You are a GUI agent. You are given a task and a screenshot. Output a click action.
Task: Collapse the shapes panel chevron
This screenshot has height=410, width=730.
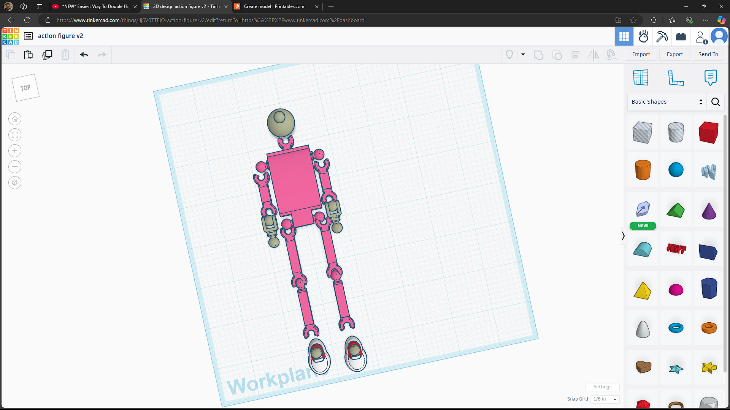[x=623, y=236]
